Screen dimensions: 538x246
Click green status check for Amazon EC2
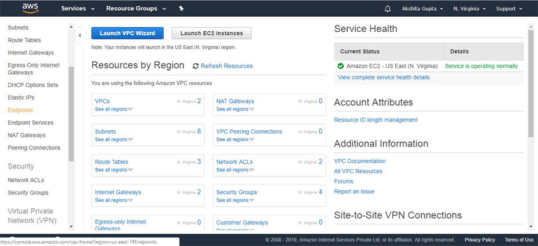[341, 66]
